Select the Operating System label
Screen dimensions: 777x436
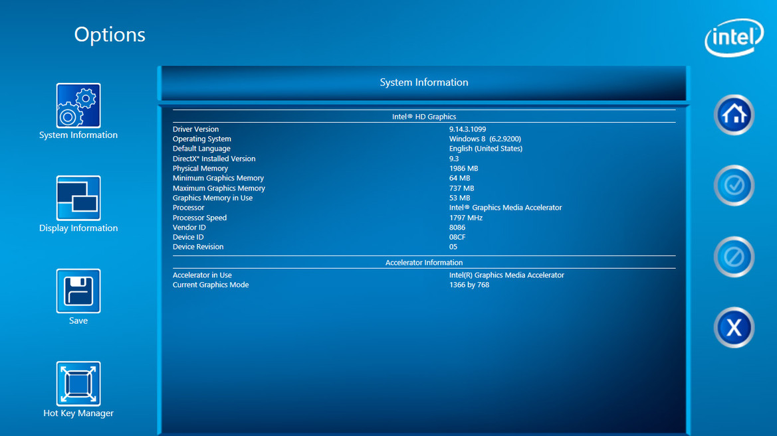(201, 139)
